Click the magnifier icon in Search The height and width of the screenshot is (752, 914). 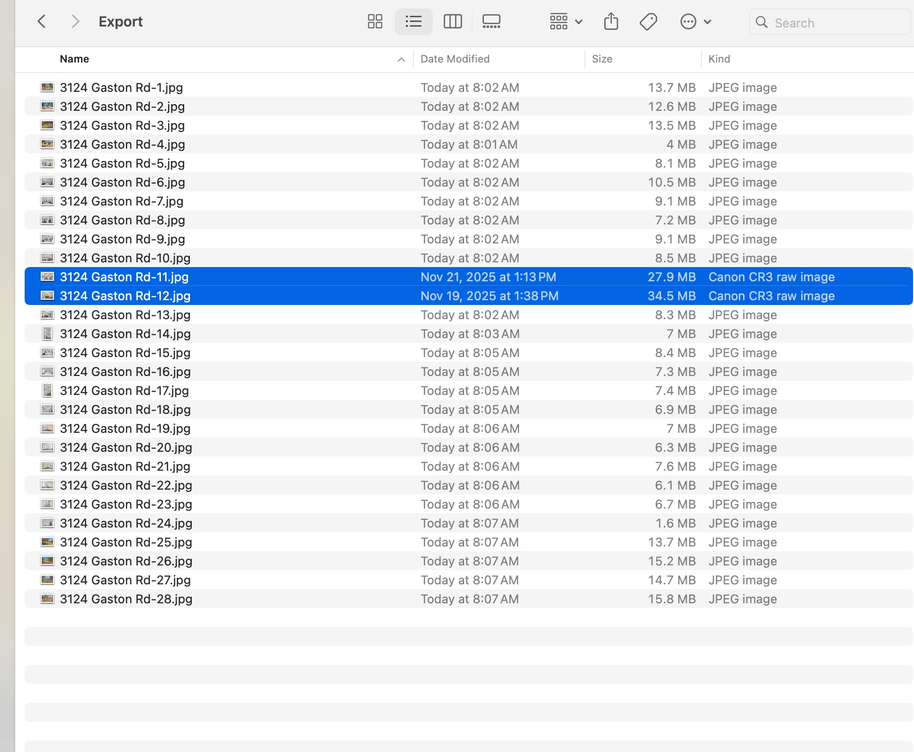coord(762,22)
